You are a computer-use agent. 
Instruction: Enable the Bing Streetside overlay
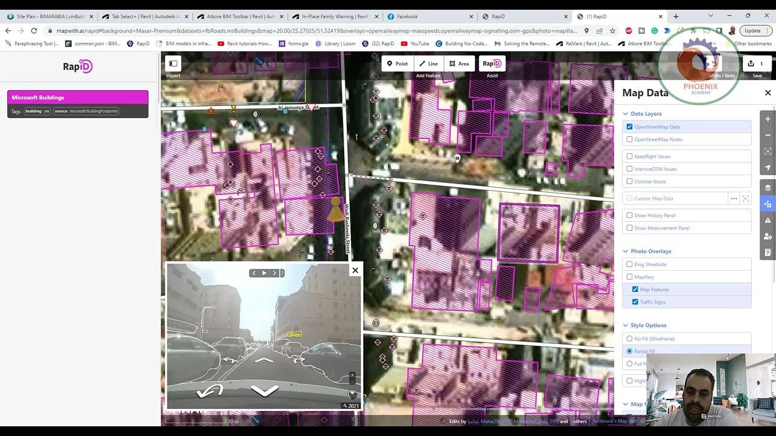tap(629, 264)
